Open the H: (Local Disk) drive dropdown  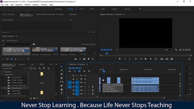11,68
